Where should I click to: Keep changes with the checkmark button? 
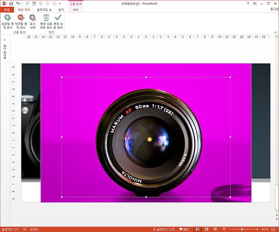pos(58,22)
